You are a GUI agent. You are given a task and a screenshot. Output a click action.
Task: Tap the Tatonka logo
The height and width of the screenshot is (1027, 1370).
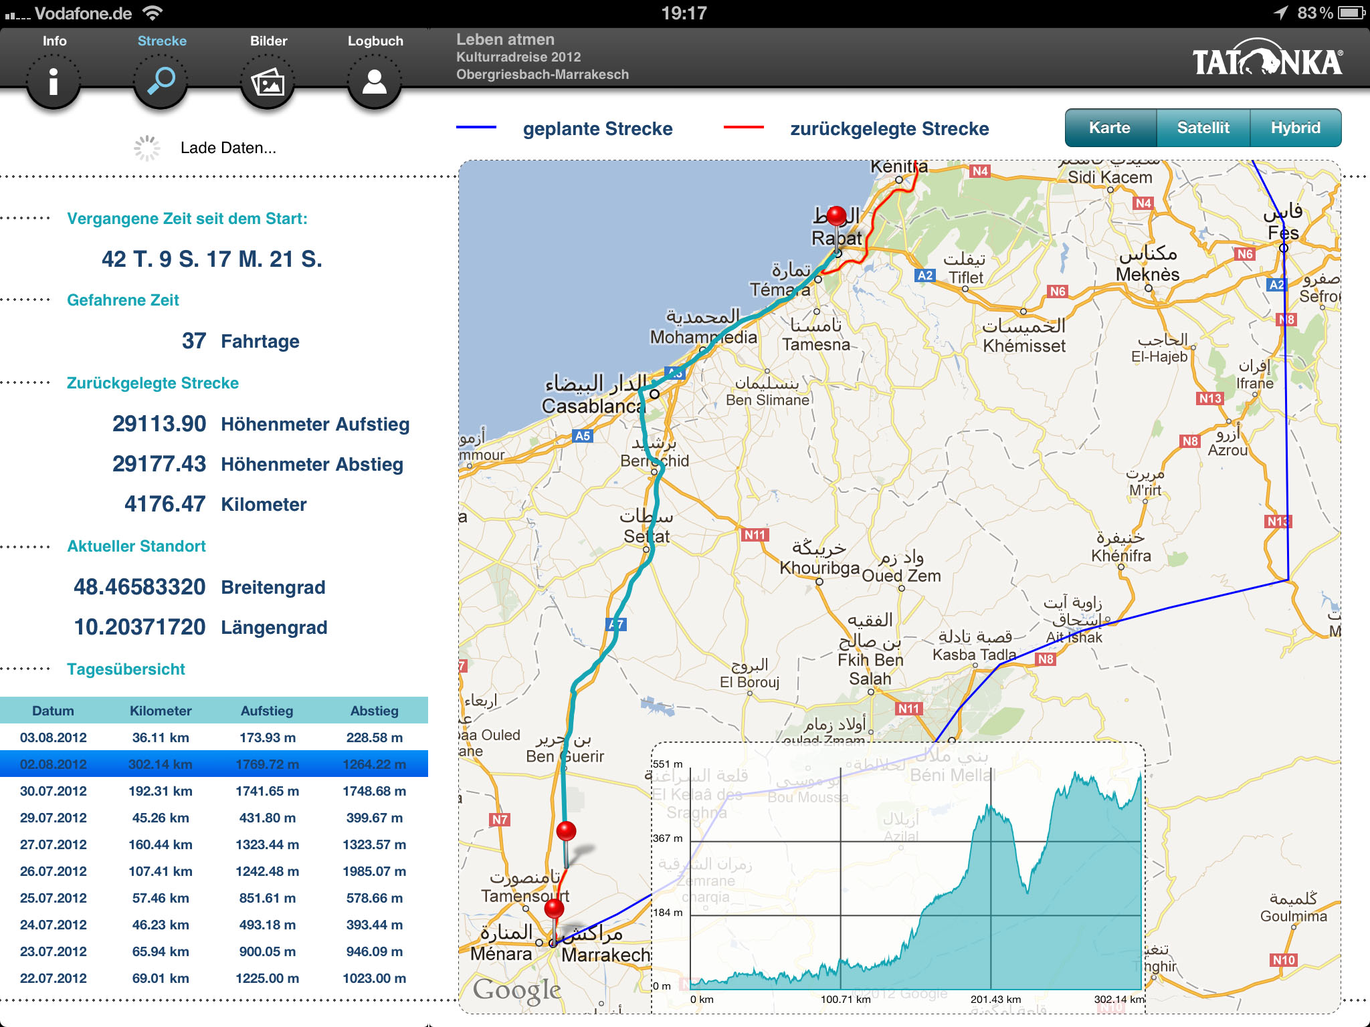click(x=1267, y=61)
